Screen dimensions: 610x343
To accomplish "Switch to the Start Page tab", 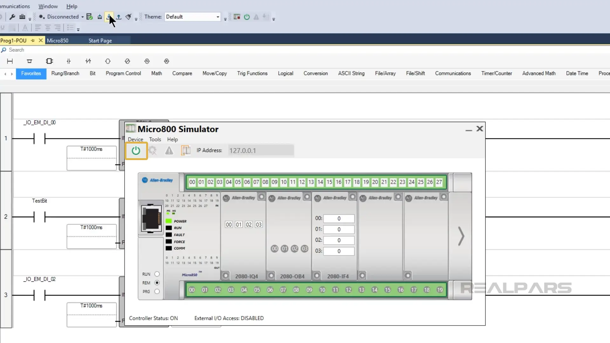I will pos(100,41).
